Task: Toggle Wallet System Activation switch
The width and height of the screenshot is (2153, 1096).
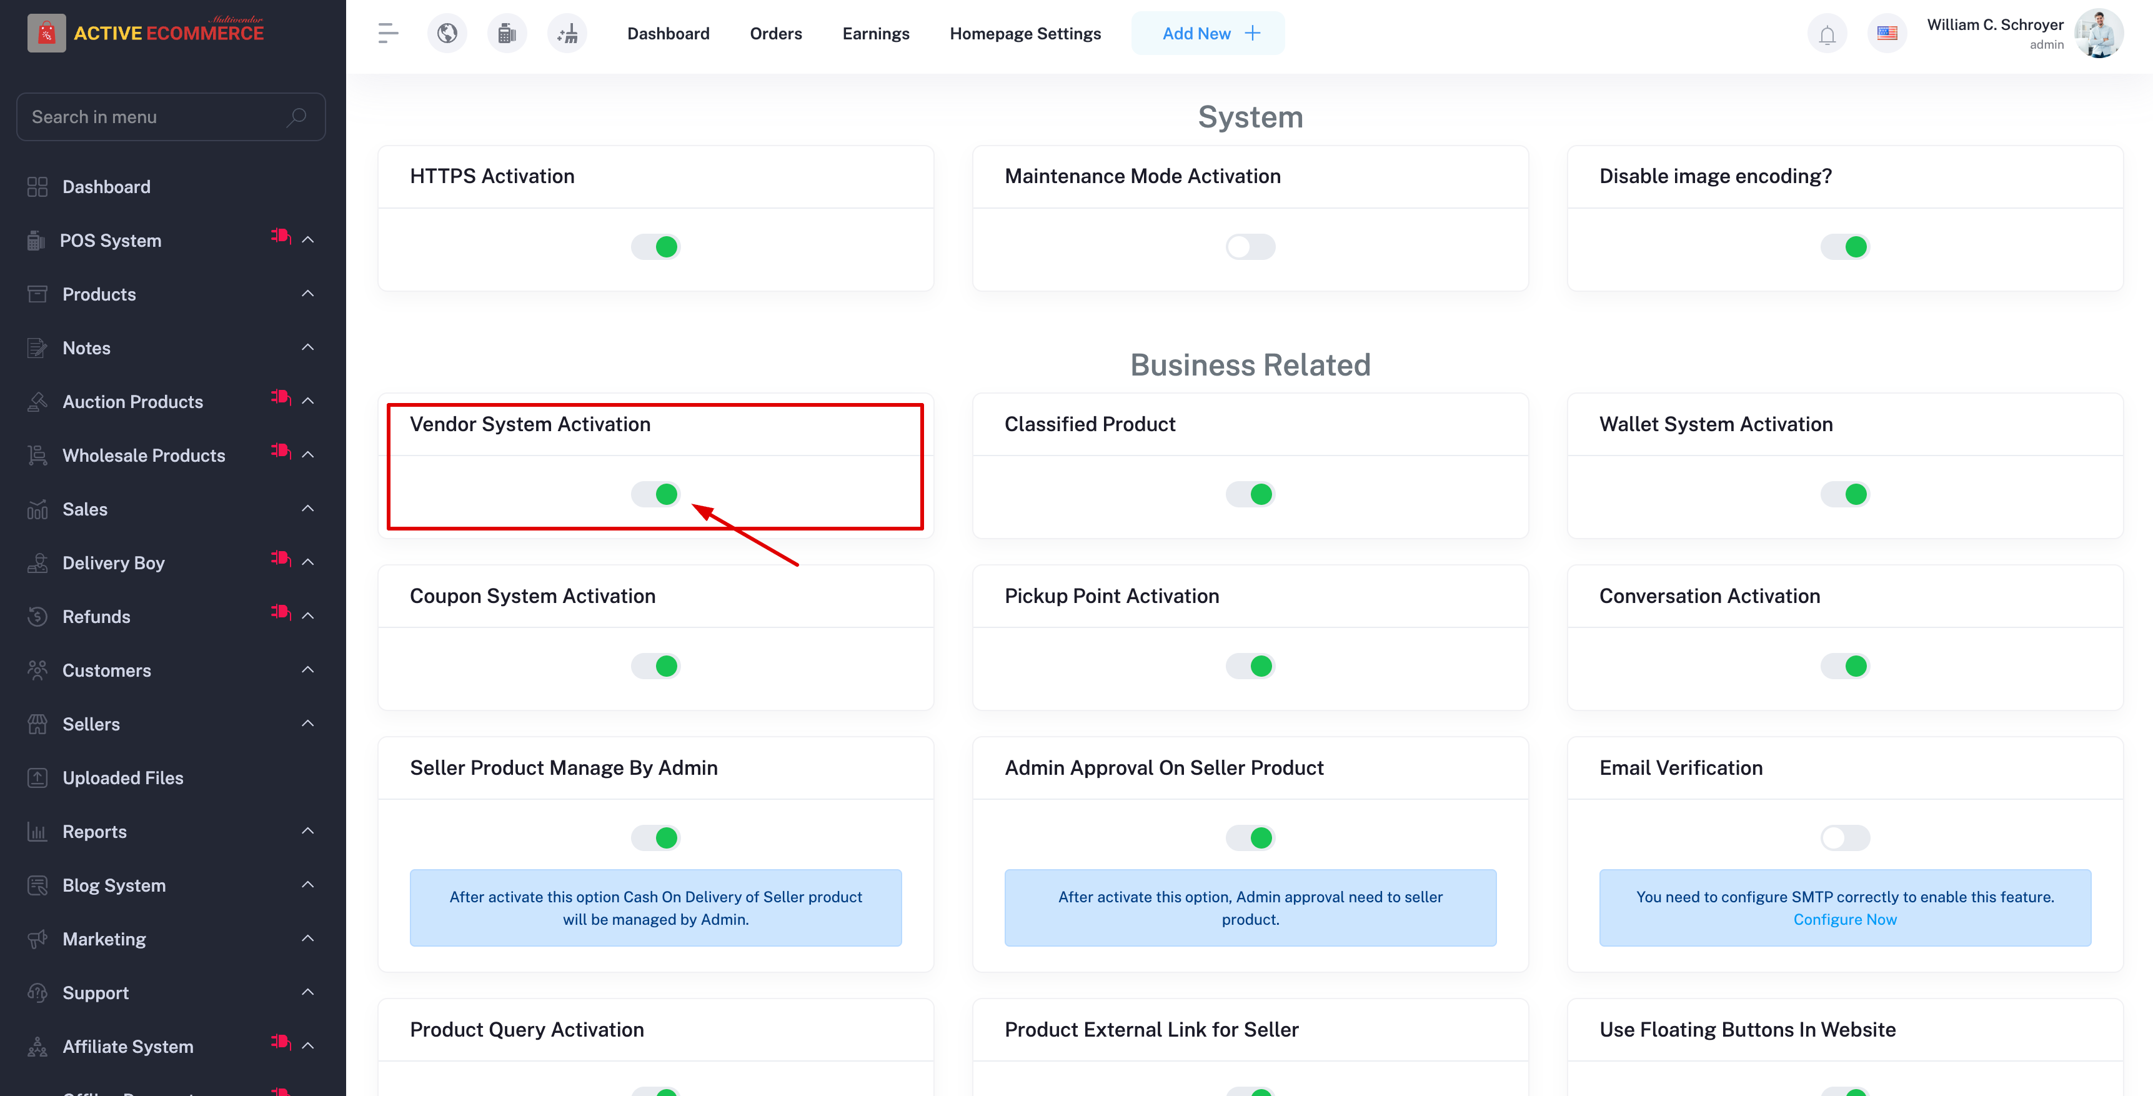Action: pyautogui.click(x=1846, y=494)
